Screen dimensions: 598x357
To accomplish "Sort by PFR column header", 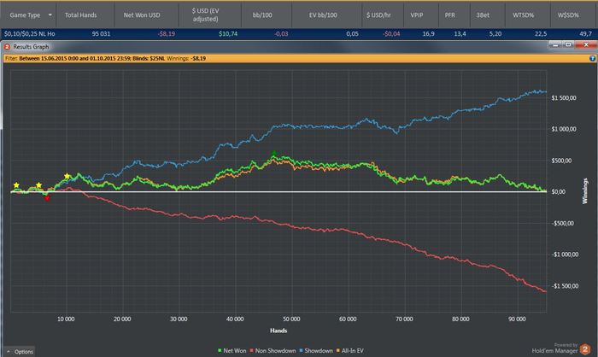I will (x=449, y=15).
